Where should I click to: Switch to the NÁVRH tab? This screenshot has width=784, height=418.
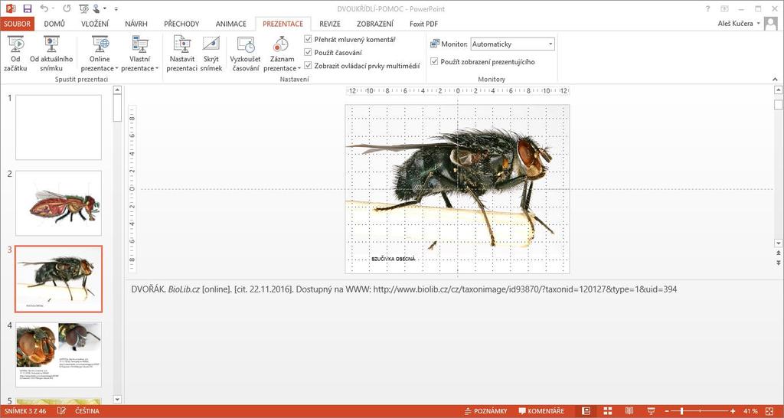(x=136, y=24)
